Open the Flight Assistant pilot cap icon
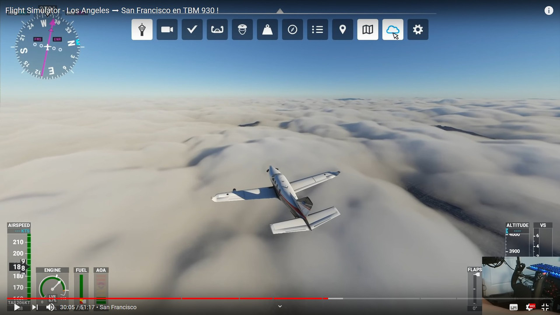The image size is (560, 315). point(242,30)
